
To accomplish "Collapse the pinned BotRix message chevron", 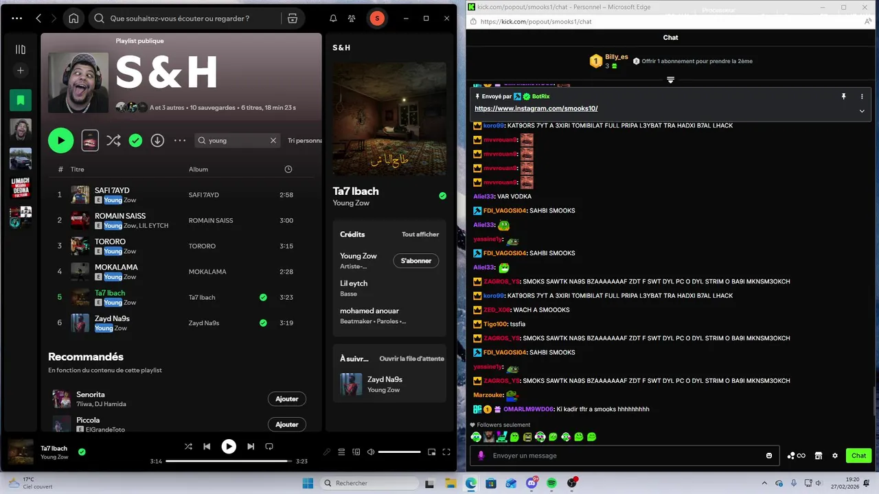I will pos(862,110).
